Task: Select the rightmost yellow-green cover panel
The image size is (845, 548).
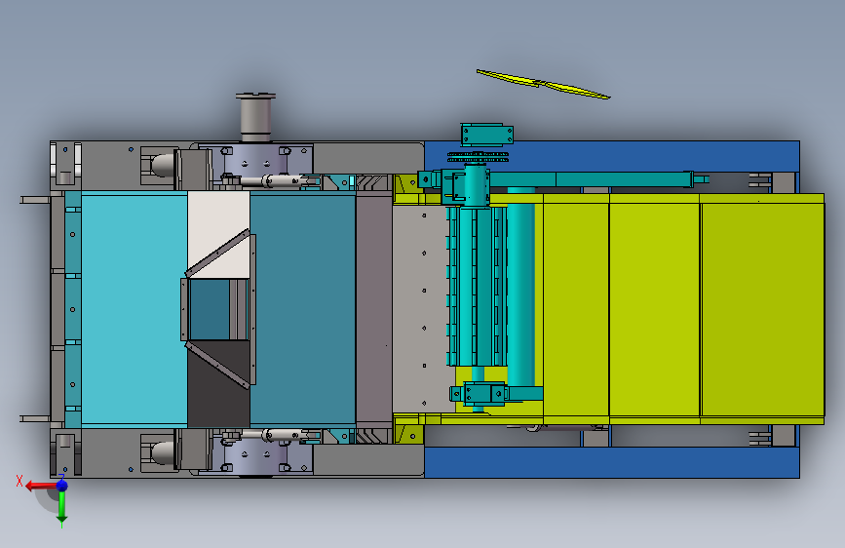Action: 762,309
